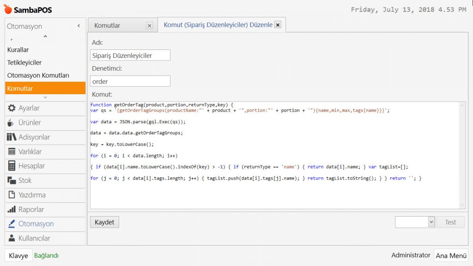Viewport: 473px width, 266px height.
Task: Click the code editor vertical scrollbar
Action: pyautogui.click(x=462, y=155)
